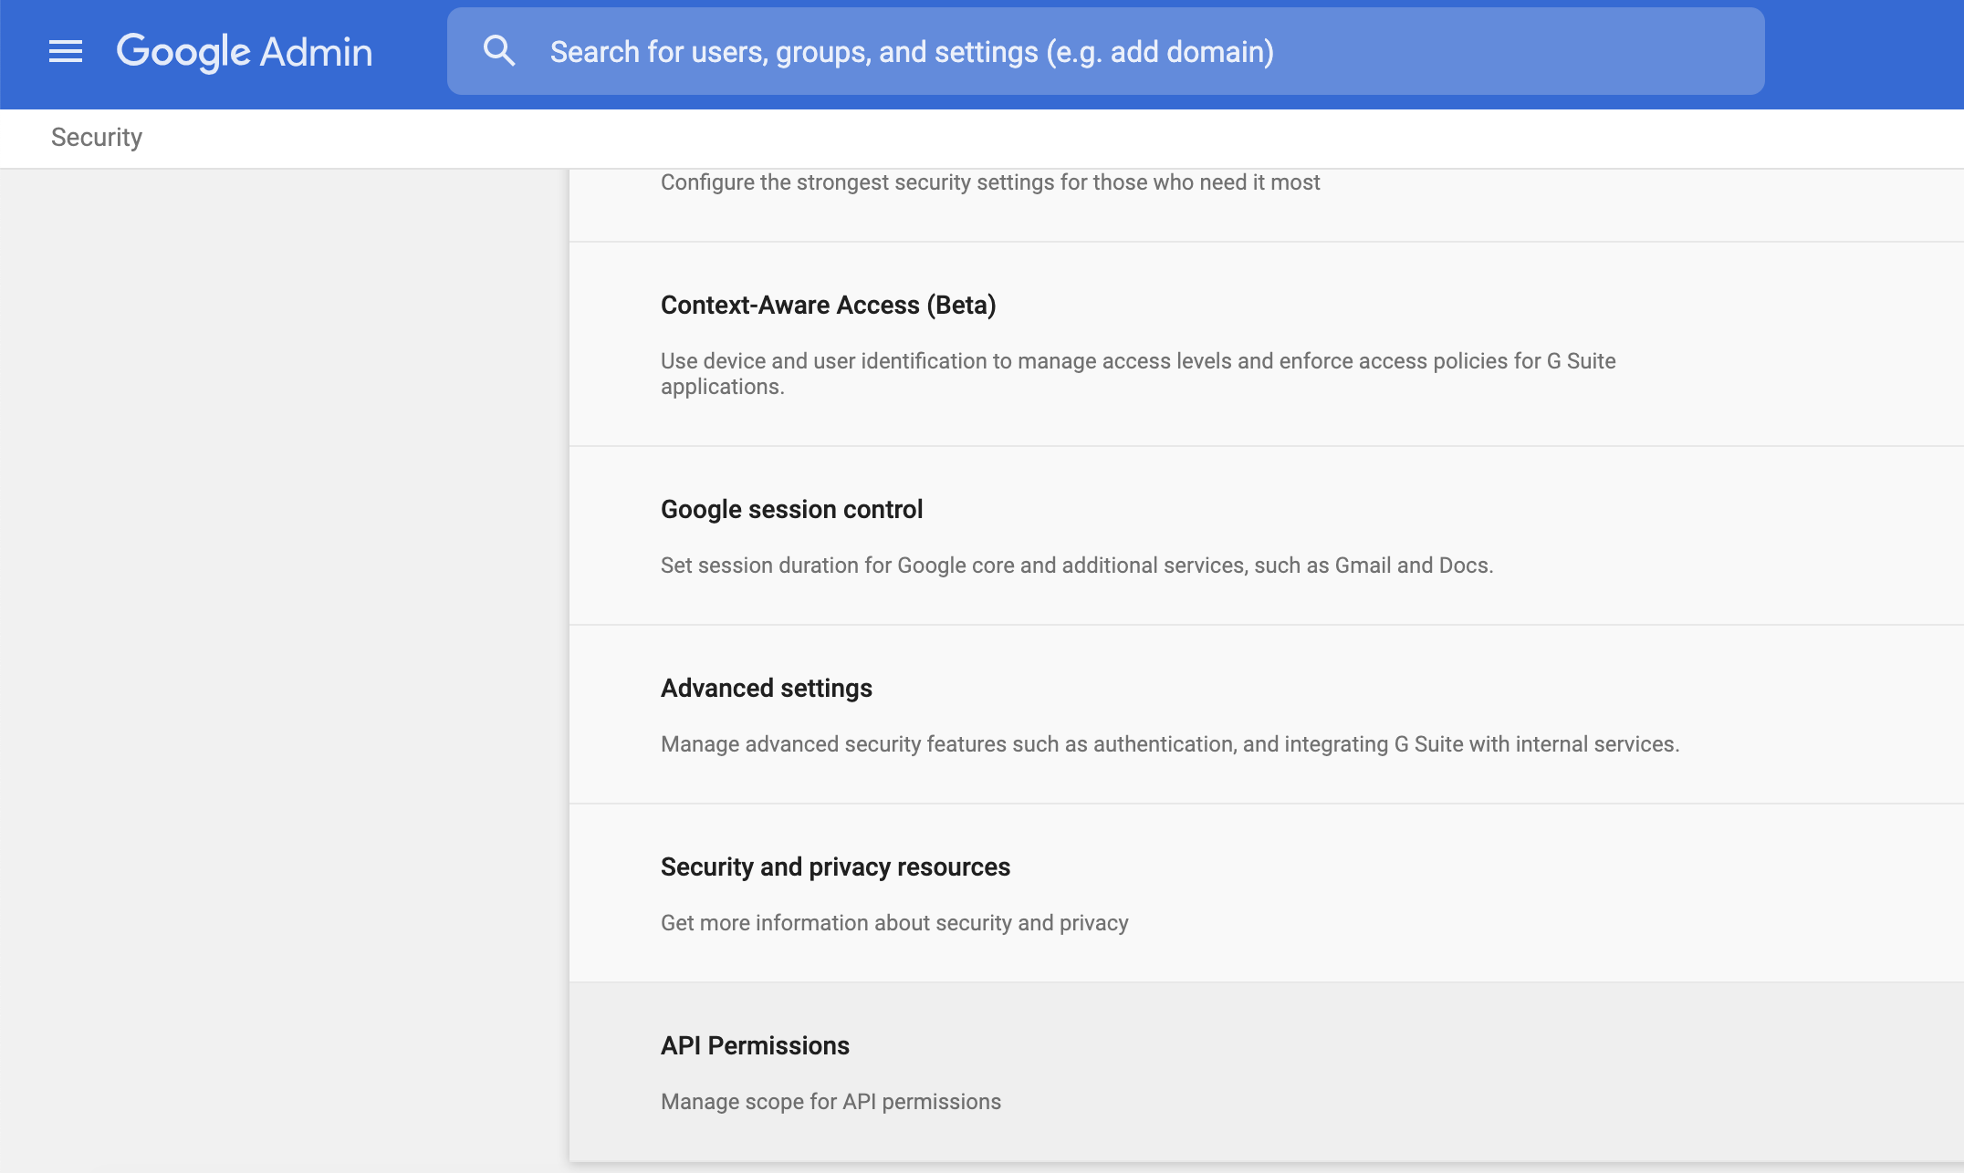Click the 'strongest security settings' description row
1964x1173 pixels.
coord(989,183)
